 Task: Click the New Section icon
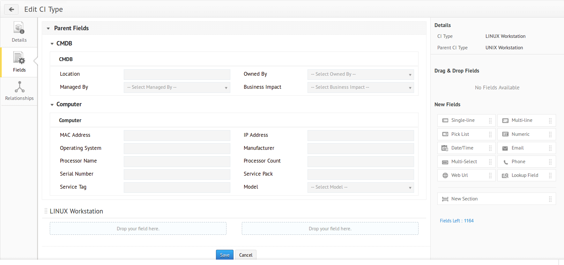445,199
